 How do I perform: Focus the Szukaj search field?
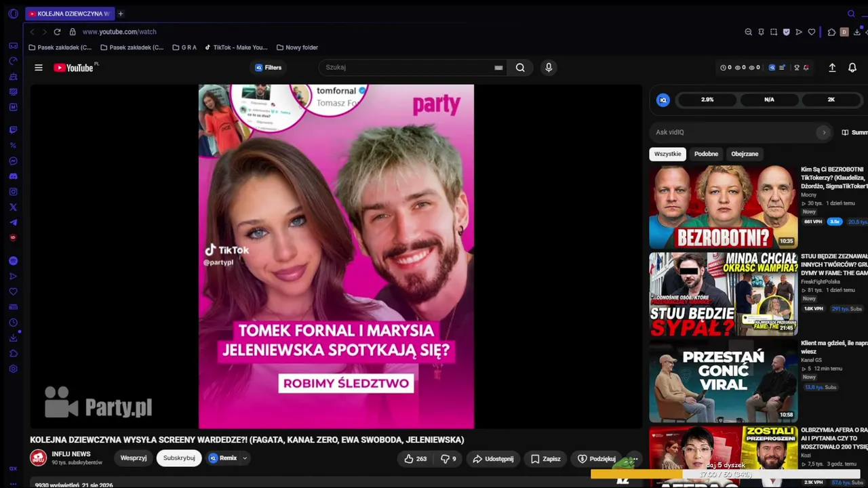click(414, 68)
